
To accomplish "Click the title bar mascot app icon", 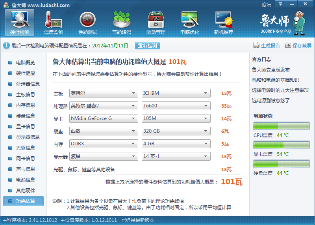I will pos(6,5).
